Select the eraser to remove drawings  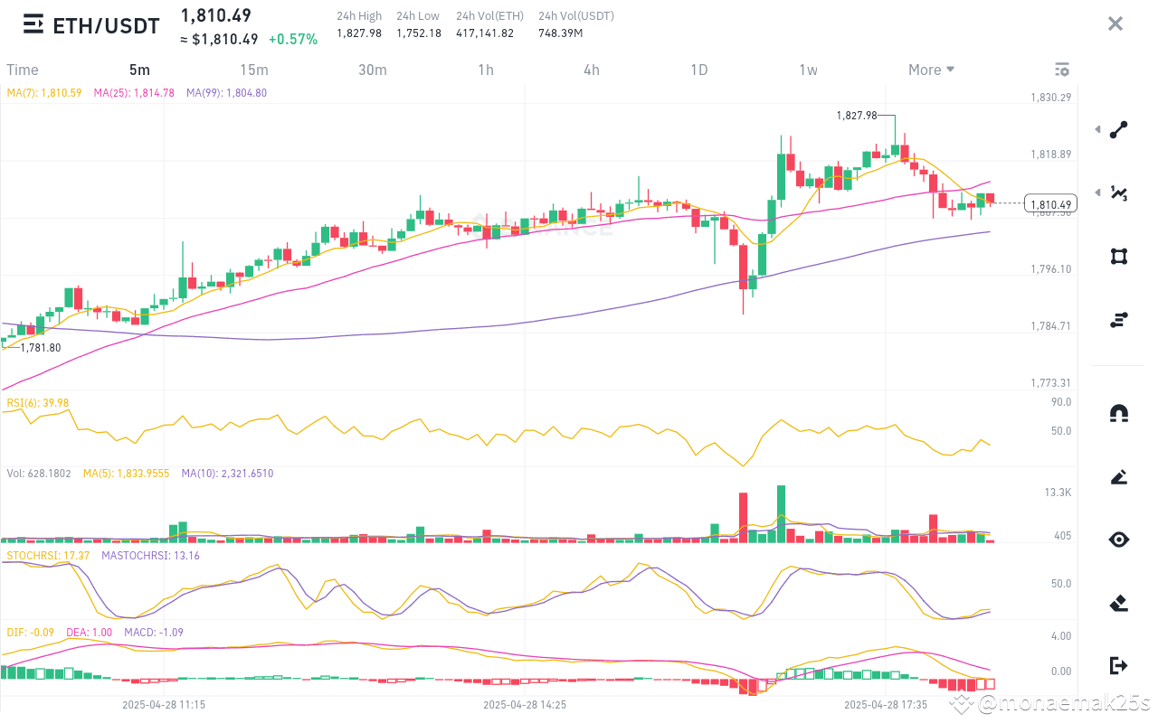pyautogui.click(x=1119, y=603)
